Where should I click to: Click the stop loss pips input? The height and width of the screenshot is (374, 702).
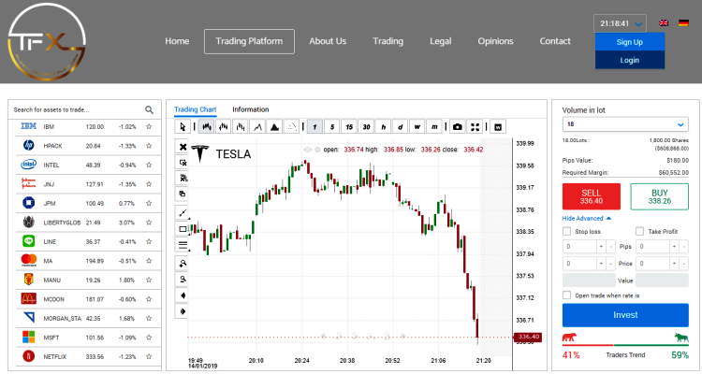579,247
